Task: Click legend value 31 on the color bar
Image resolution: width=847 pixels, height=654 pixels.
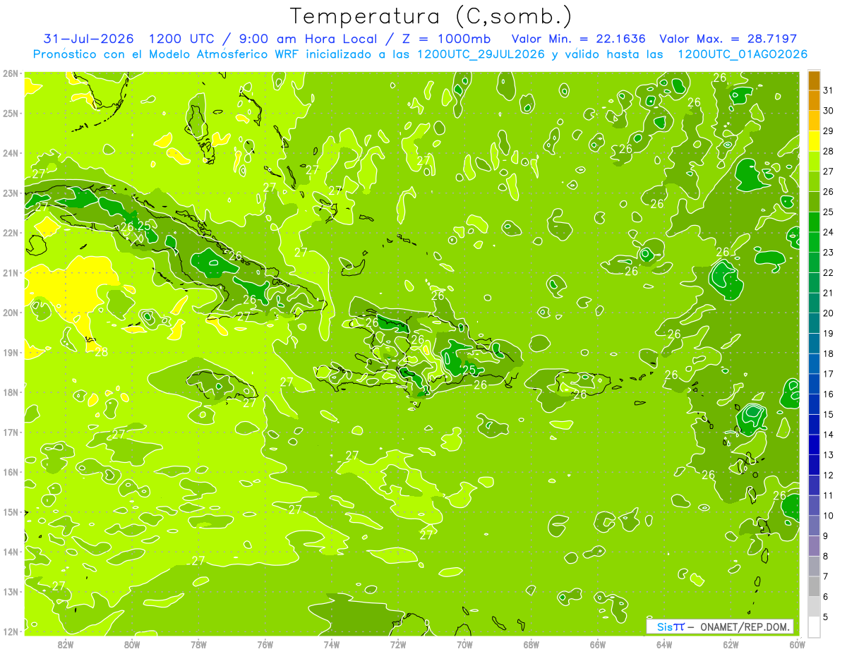Action: coord(829,91)
